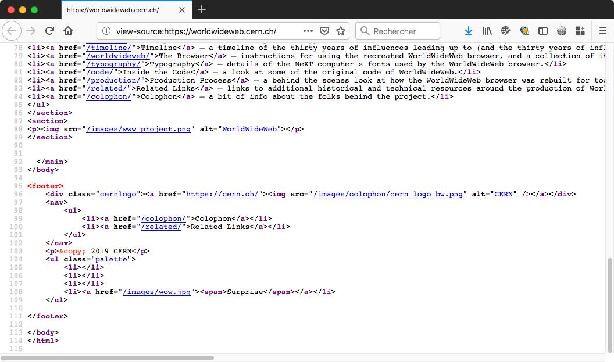Click the forward navigation arrow
Screen dimensions: 614x362
tap(31, 31)
